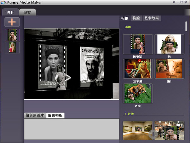190x143 pixels.
Task: Open the 换脸 face swap tab
Action: (x=136, y=18)
